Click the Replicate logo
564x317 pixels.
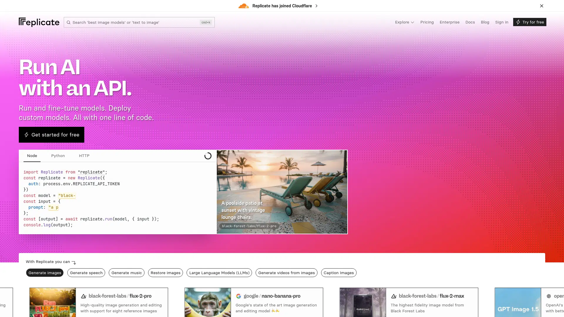pyautogui.click(x=39, y=22)
